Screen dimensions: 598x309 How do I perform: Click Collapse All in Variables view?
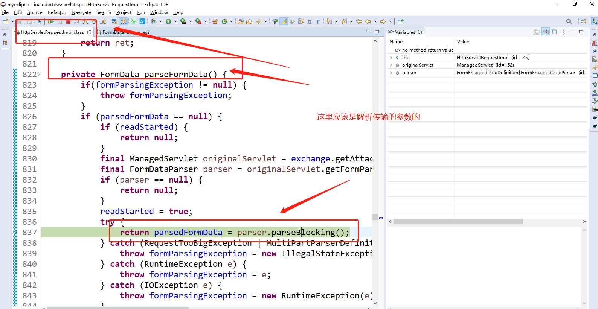(x=554, y=32)
